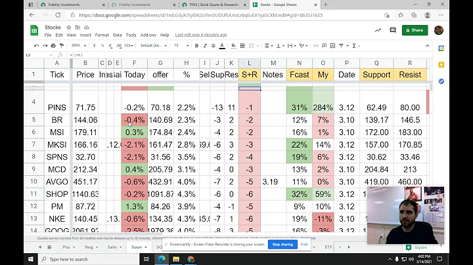Viewport: 473px width, 265px height.
Task: Star the Stocks document
Action: [69, 28]
